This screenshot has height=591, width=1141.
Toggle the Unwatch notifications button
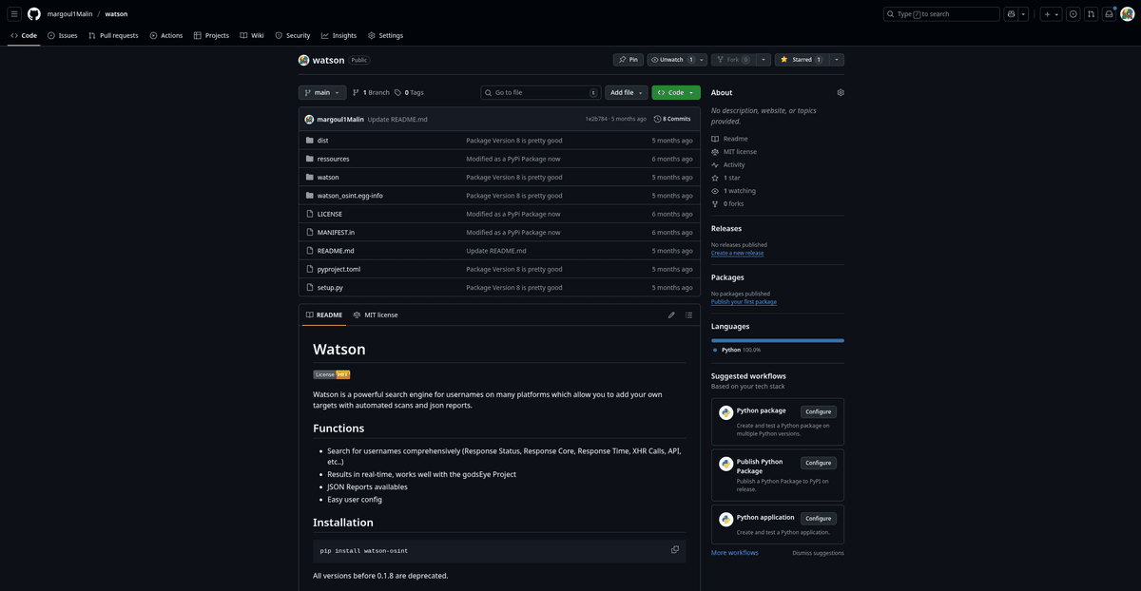pyautogui.click(x=671, y=60)
